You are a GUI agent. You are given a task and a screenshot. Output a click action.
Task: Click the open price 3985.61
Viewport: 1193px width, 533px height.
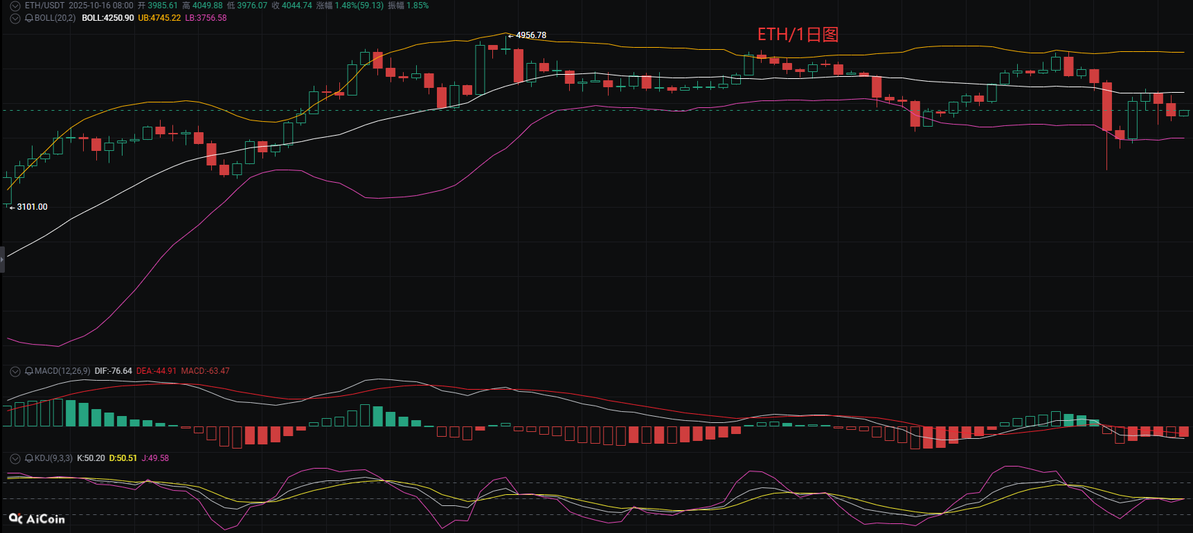[163, 6]
